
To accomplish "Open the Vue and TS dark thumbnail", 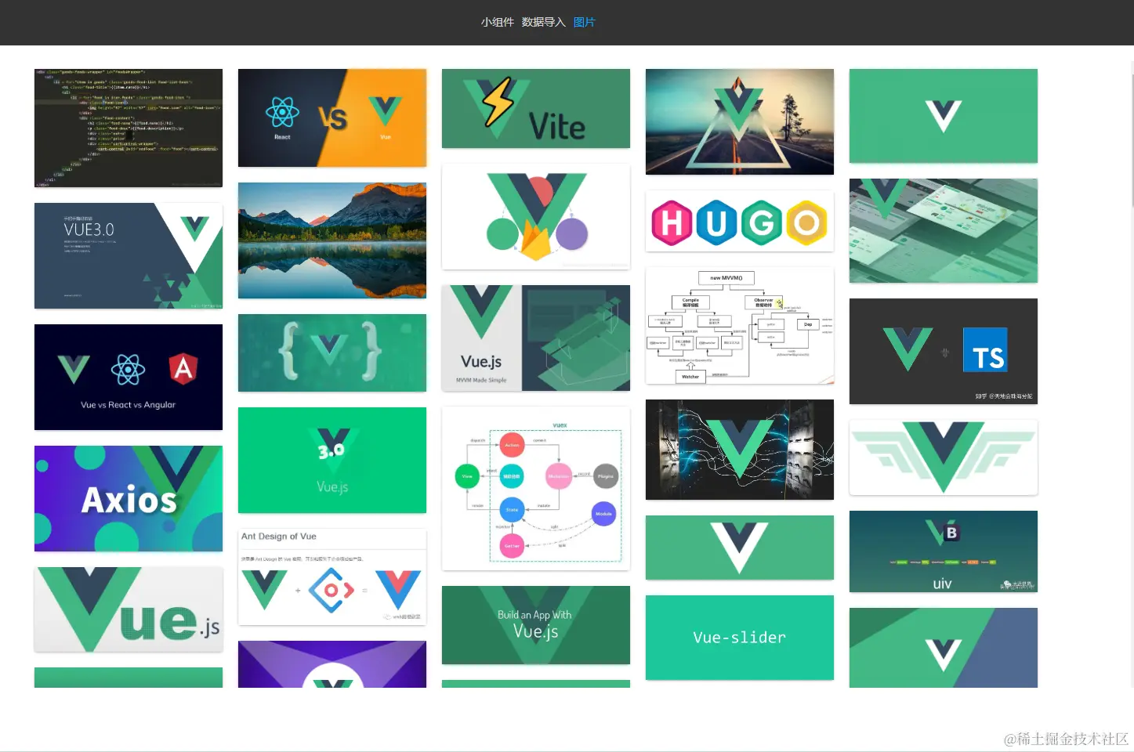I will [x=944, y=351].
